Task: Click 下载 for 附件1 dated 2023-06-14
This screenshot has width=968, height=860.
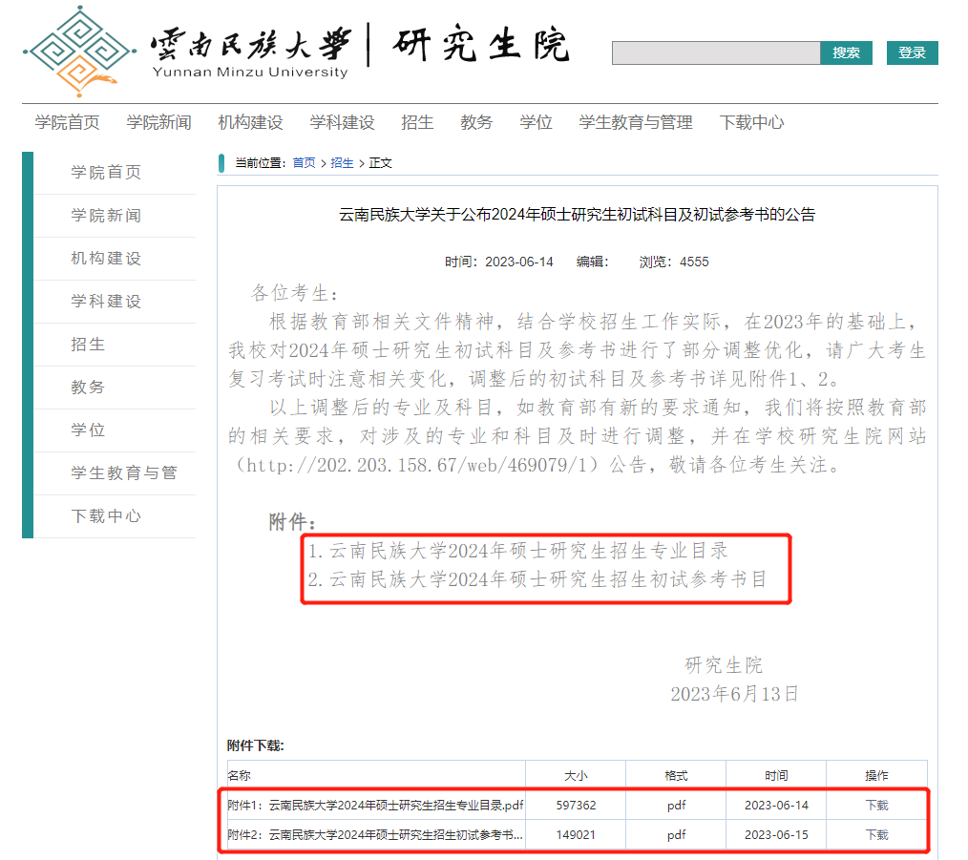Action: (876, 805)
